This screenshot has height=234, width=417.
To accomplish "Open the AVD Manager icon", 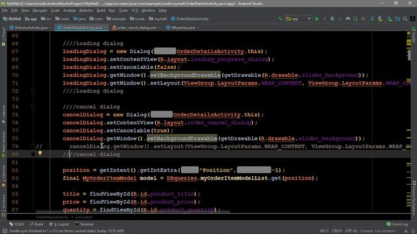I will pos(380,19).
